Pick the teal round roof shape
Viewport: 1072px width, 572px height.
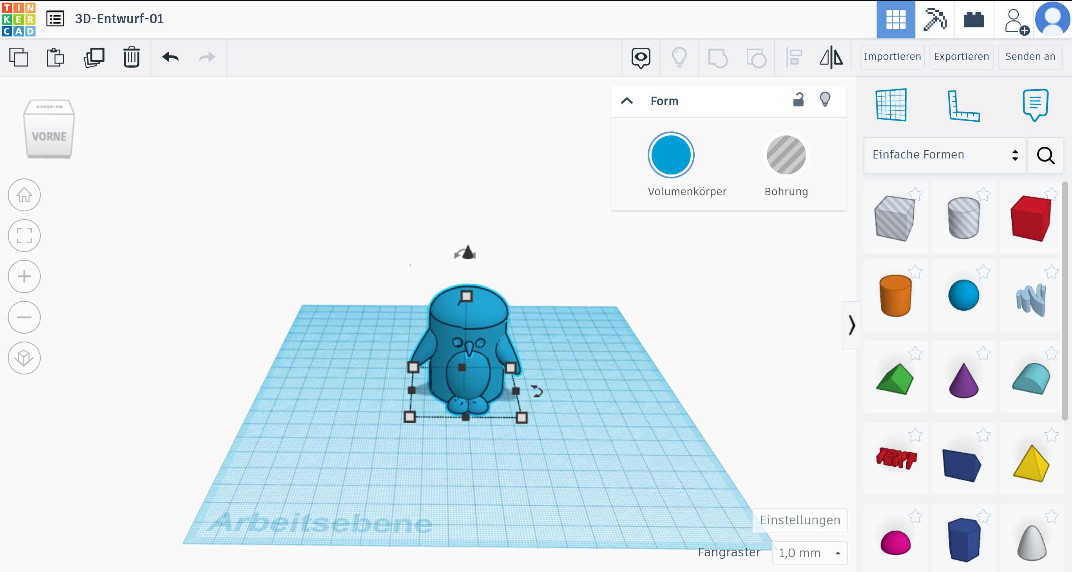tap(1031, 378)
